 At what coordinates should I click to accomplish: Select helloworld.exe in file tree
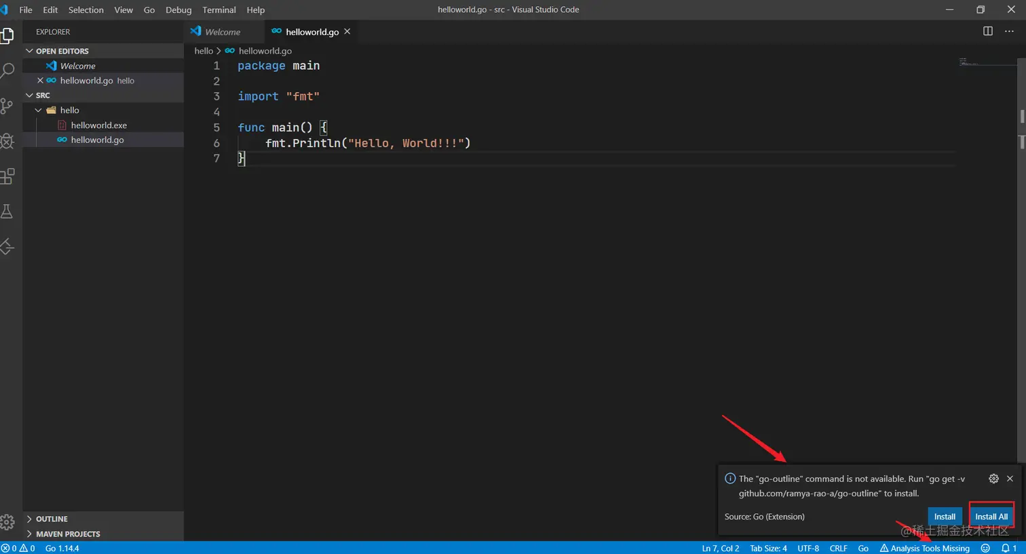point(103,125)
